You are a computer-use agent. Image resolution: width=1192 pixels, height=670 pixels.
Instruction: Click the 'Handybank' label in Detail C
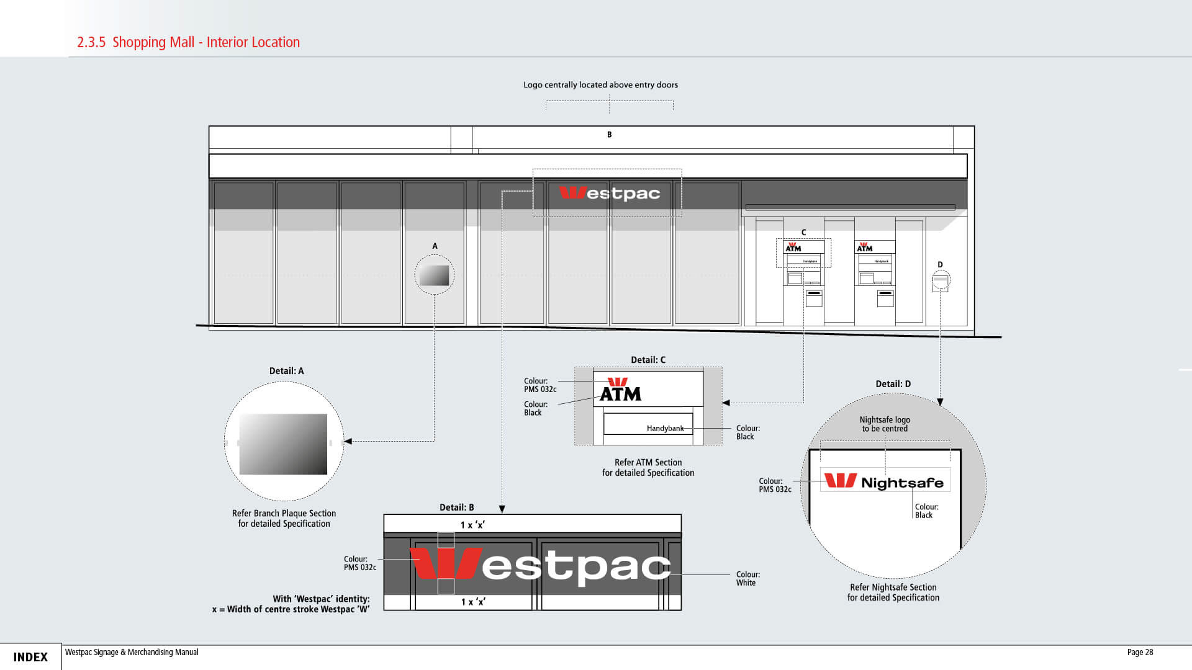pyautogui.click(x=665, y=428)
